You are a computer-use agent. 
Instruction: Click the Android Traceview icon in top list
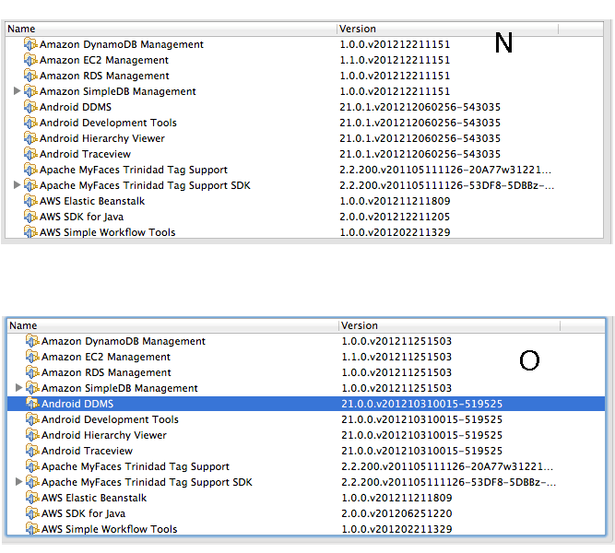pos(30,154)
